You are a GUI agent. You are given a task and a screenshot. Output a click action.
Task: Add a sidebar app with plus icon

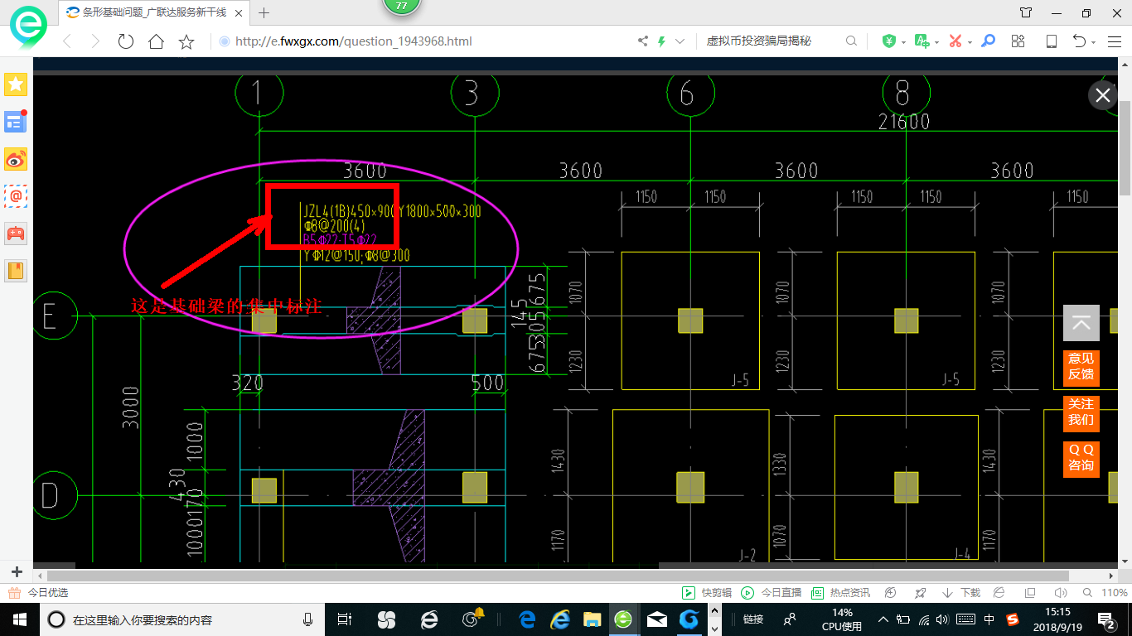pyautogui.click(x=17, y=571)
